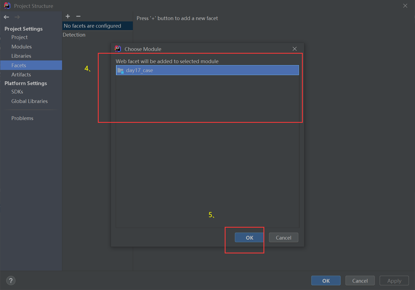Image resolution: width=415 pixels, height=290 pixels.
Task: Click 'Web facet will be added' message text
Action: (x=167, y=61)
